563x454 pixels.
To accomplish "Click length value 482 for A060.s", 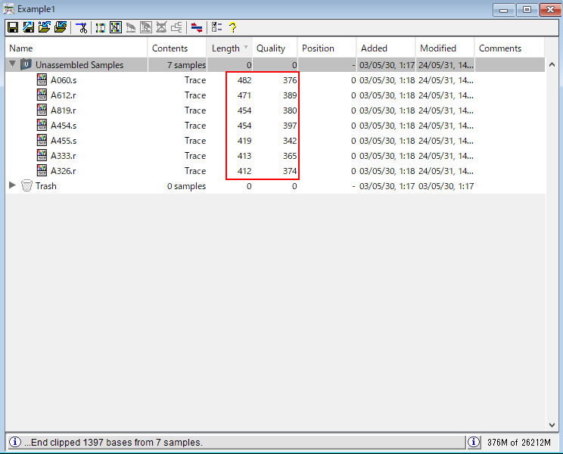I will [x=244, y=80].
